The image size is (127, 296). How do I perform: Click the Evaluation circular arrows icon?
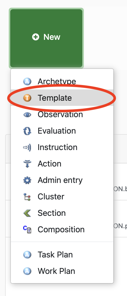click(27, 131)
